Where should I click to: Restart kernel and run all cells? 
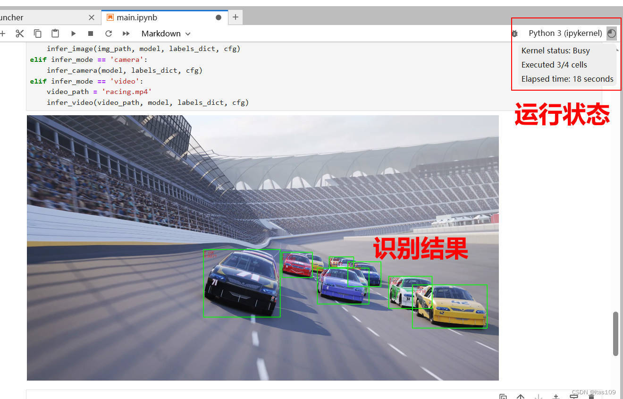(126, 34)
